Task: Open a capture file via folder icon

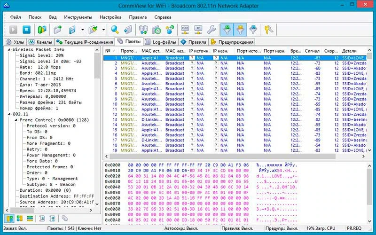Action: click(58, 30)
